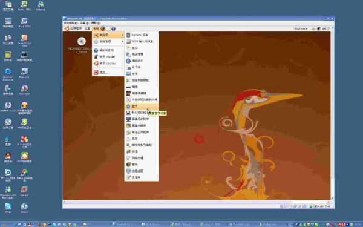The height and width of the screenshot is (227, 363).
Task: Click the highlighted 蓝牙 Bluetooth entry
Action: click(142, 106)
